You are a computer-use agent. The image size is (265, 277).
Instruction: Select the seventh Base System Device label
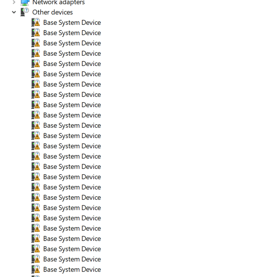72,84
